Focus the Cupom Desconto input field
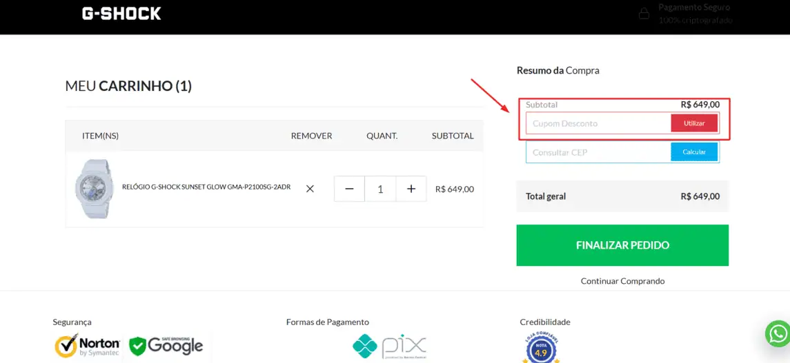 (x=598, y=123)
